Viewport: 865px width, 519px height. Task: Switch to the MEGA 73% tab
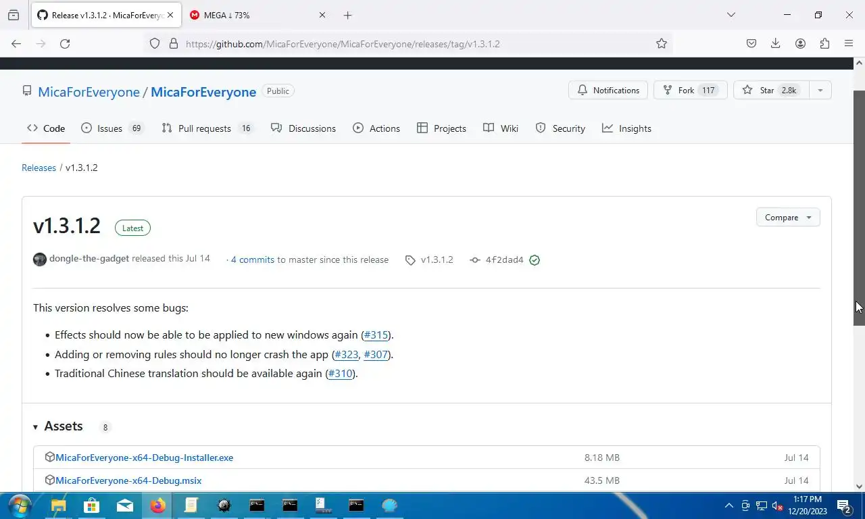click(257, 15)
